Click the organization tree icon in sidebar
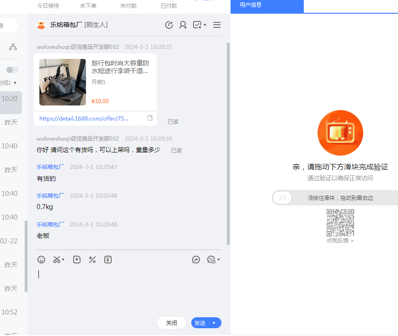 pos(13,47)
